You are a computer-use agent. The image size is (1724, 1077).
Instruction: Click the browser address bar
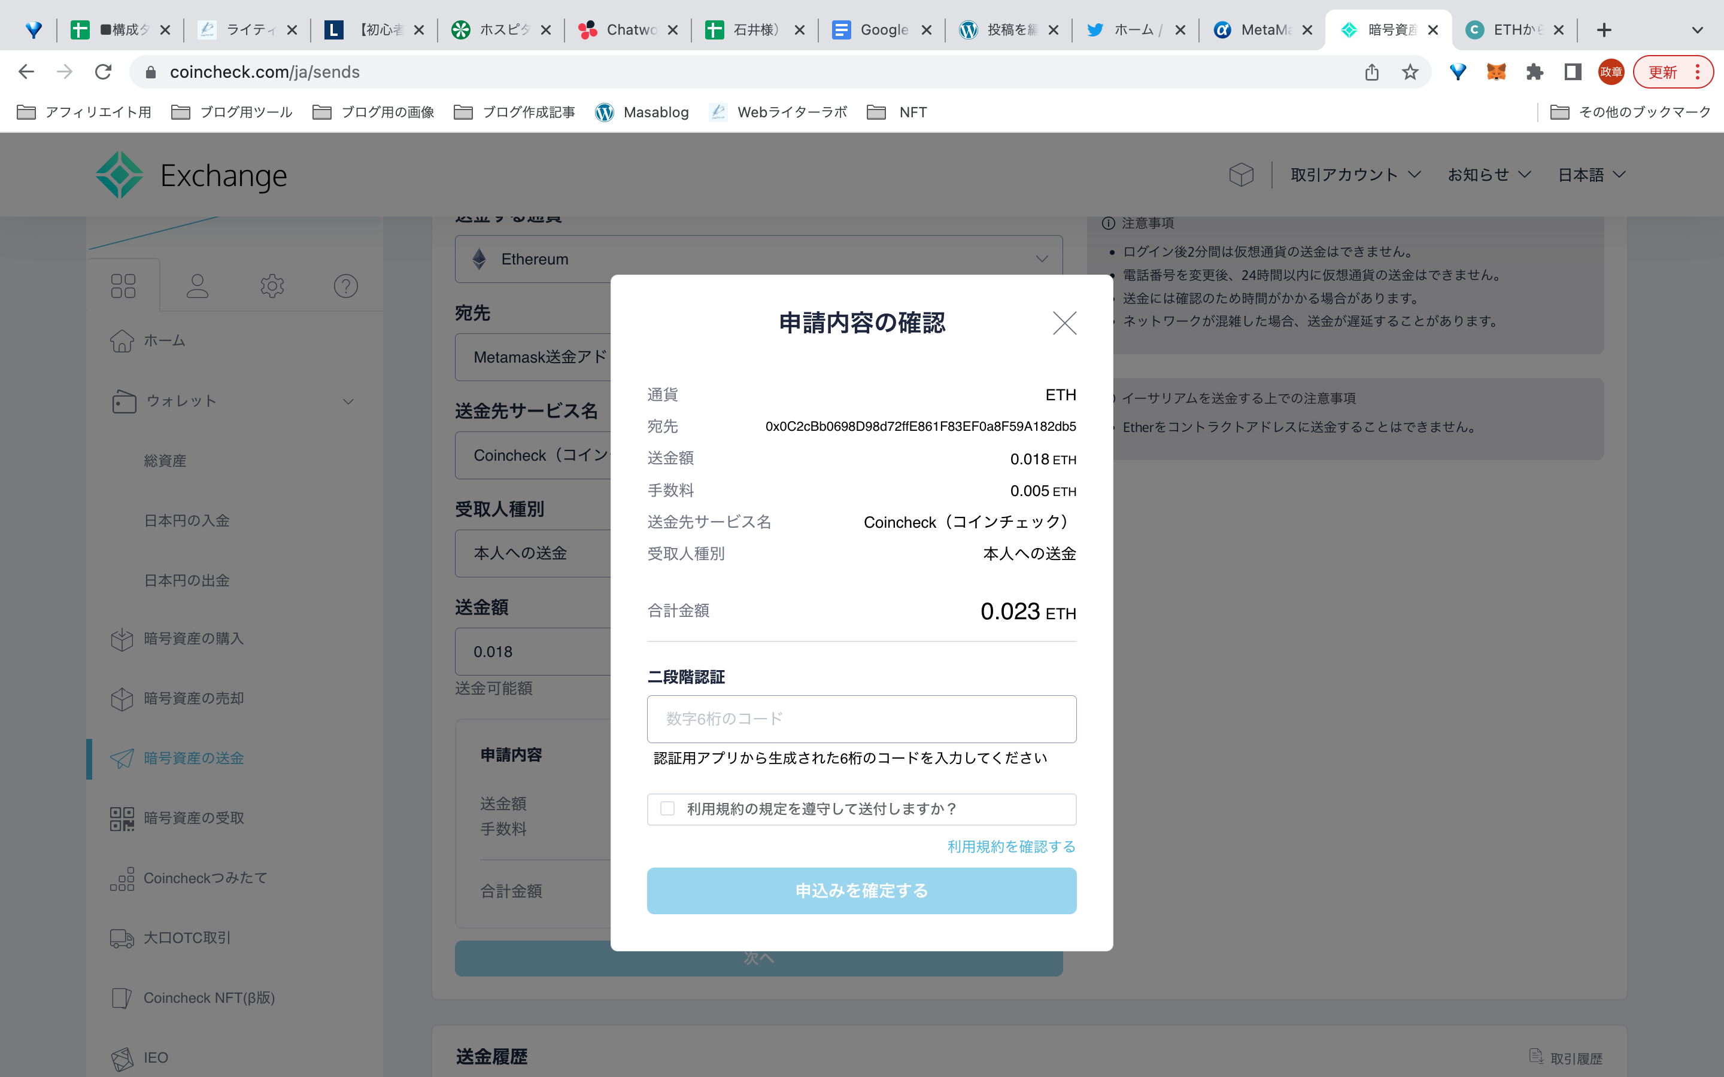[748, 72]
